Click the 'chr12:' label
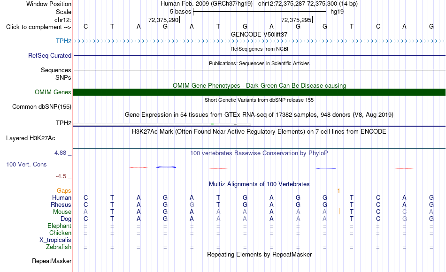This screenshot has width=446, height=272. tap(63, 20)
